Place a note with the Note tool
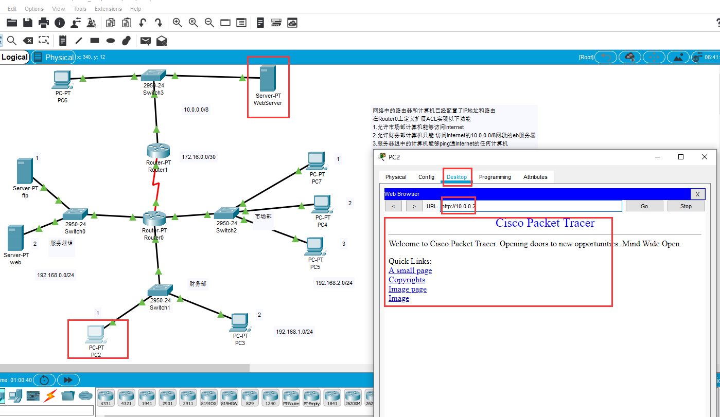Image resolution: width=720 pixels, height=417 pixels. [x=63, y=40]
